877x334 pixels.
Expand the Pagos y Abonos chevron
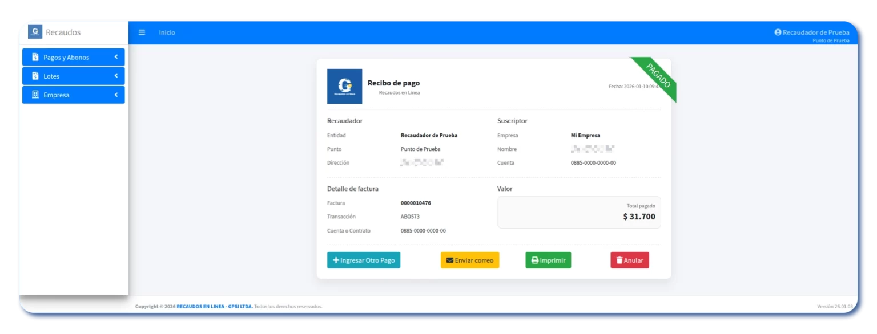click(x=116, y=57)
